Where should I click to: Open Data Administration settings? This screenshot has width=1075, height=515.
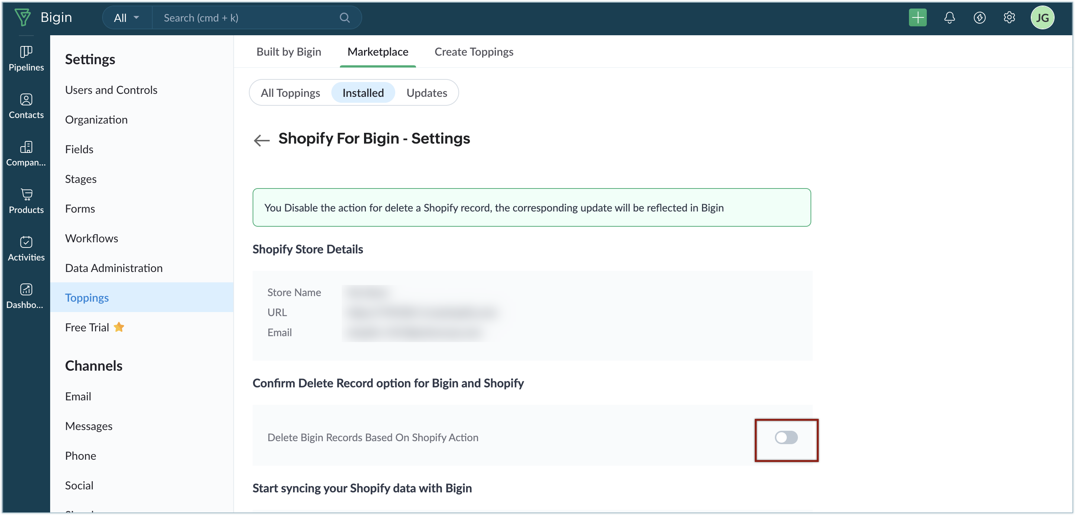tap(114, 268)
